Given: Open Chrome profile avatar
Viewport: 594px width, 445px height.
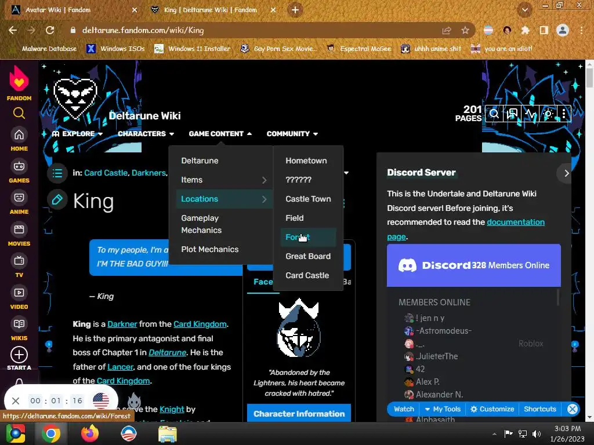Looking at the screenshot, I should [x=563, y=30].
